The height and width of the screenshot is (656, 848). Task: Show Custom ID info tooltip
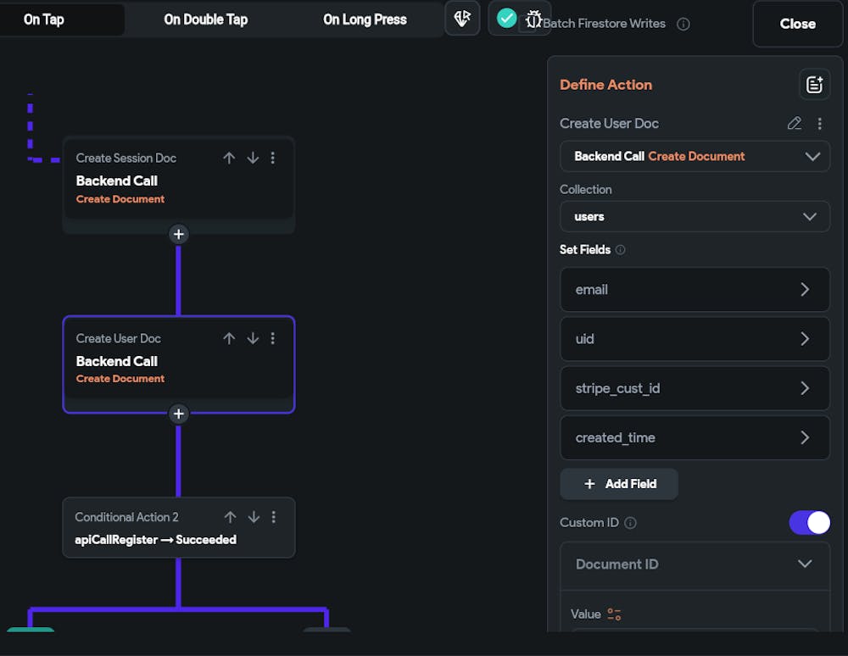pos(630,523)
